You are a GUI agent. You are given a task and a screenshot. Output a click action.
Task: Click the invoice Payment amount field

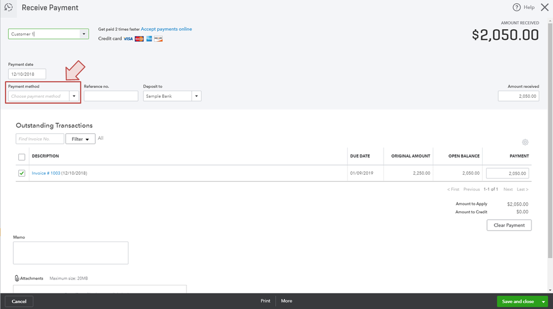click(x=508, y=173)
